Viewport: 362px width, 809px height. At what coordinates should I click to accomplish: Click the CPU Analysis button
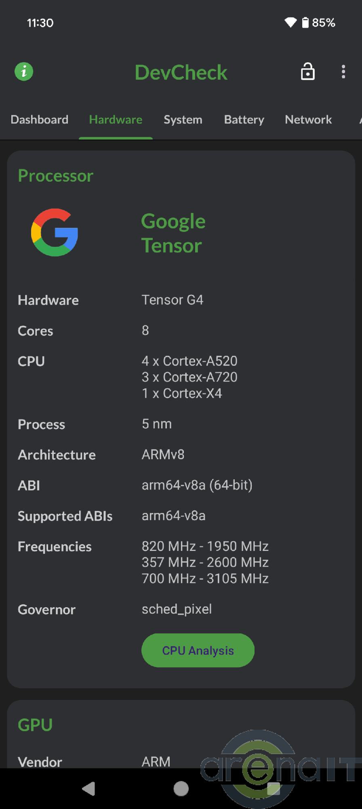pyautogui.click(x=198, y=650)
